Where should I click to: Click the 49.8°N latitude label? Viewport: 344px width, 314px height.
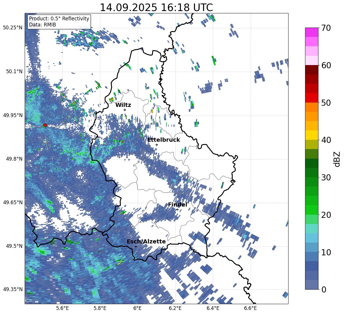click(x=14, y=159)
